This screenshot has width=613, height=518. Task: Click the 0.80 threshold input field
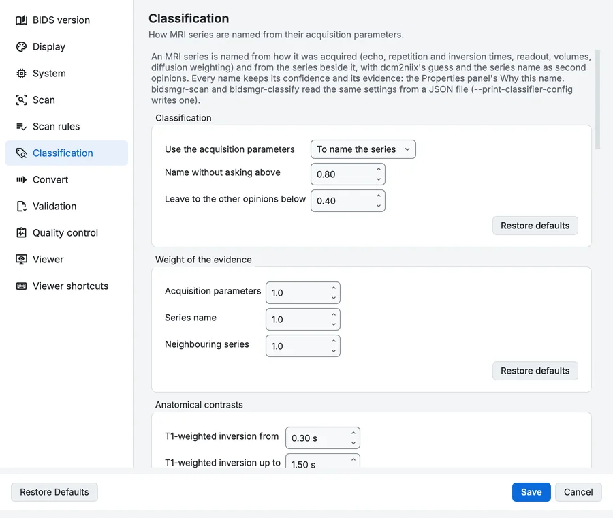(348, 174)
